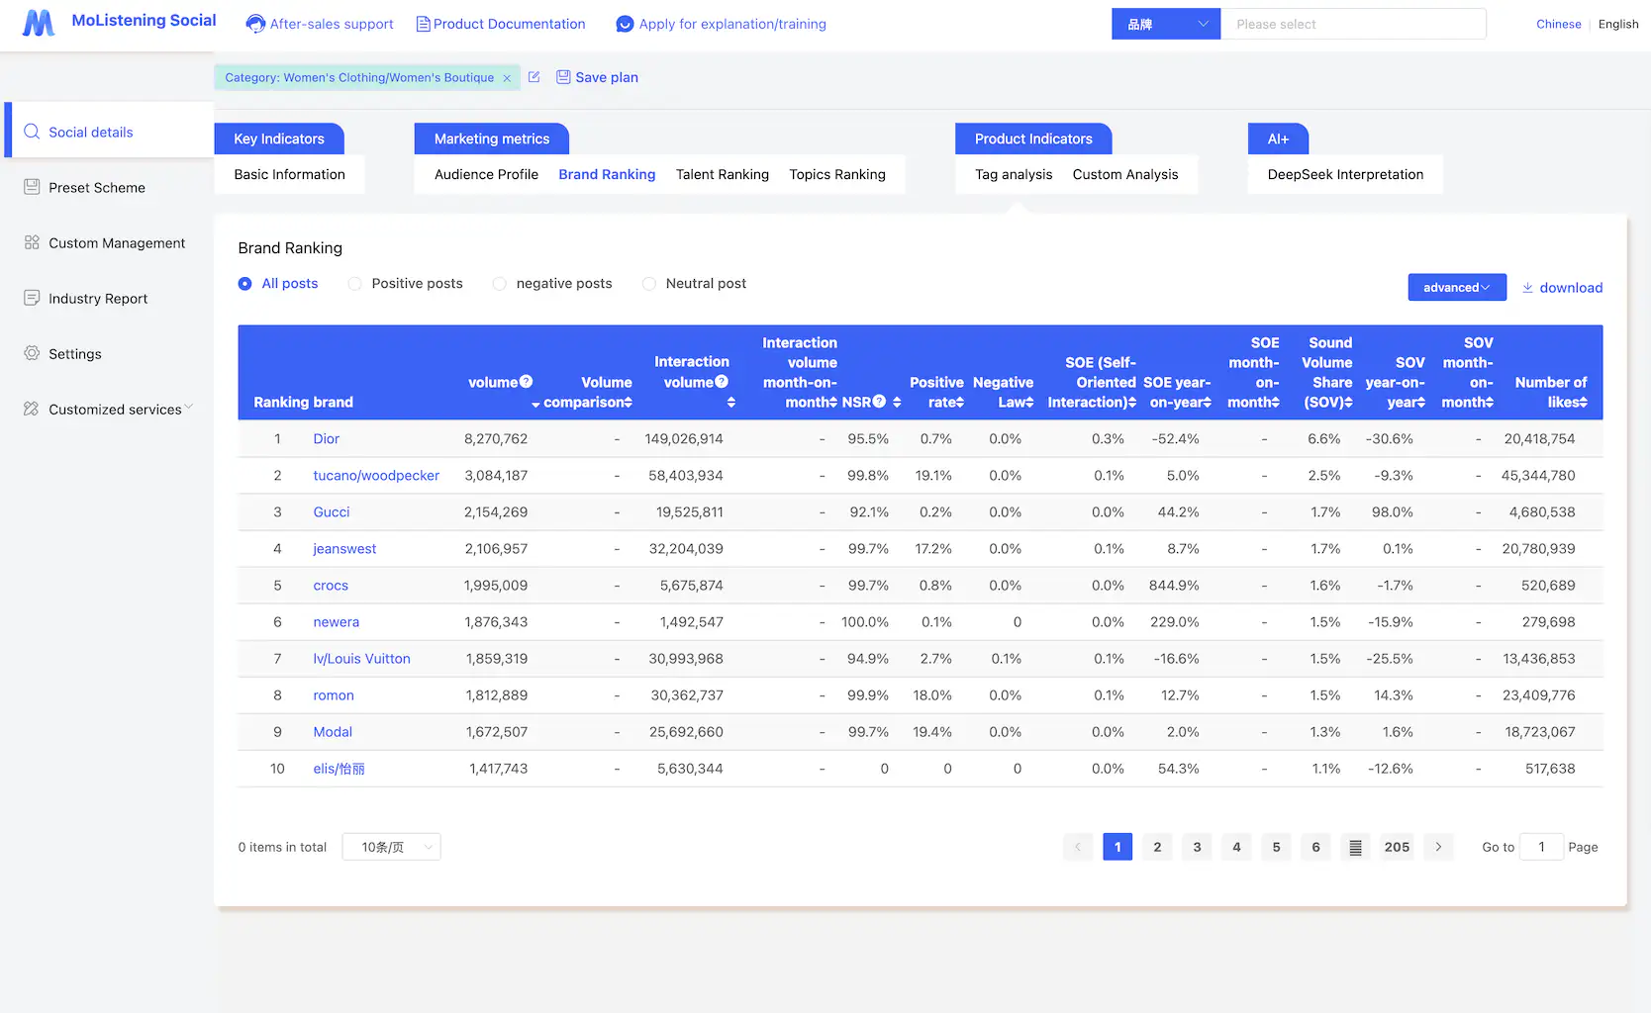Open After-sales support chat
The image size is (1651, 1013).
click(319, 24)
